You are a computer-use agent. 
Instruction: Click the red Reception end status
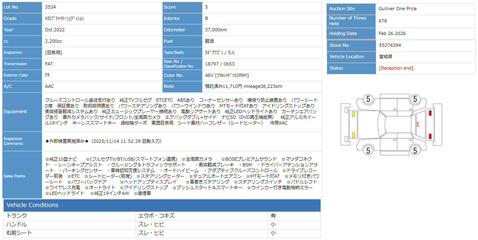coord(396,68)
